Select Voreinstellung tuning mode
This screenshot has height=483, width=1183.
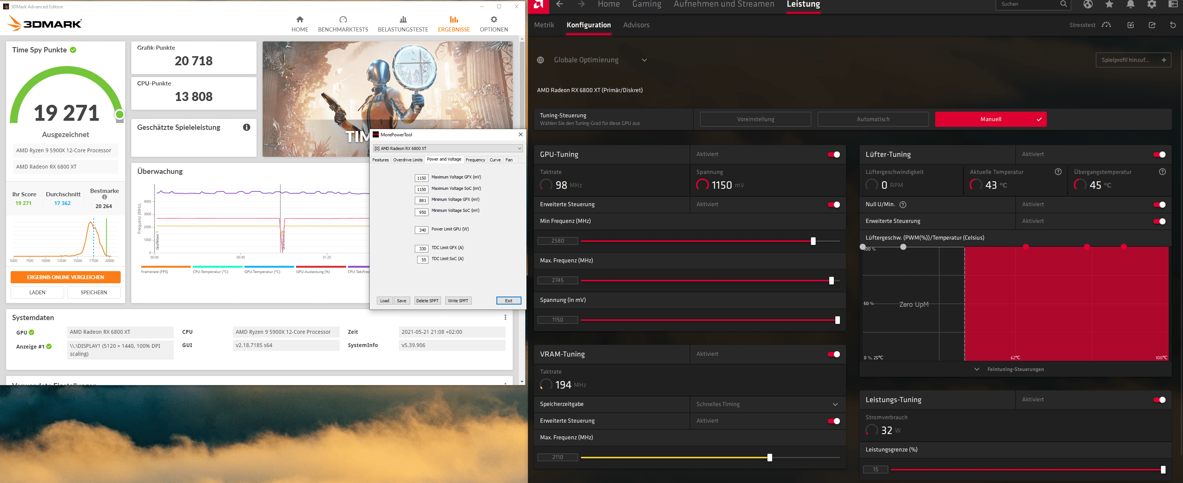(x=755, y=119)
